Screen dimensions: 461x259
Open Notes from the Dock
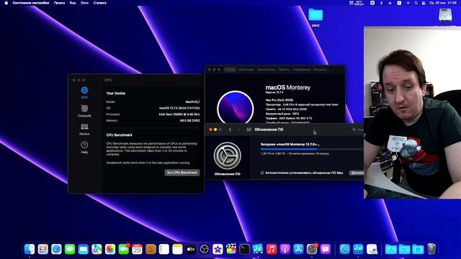click(177, 250)
